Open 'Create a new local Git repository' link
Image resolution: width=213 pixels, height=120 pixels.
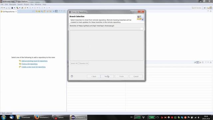(x=33, y=67)
